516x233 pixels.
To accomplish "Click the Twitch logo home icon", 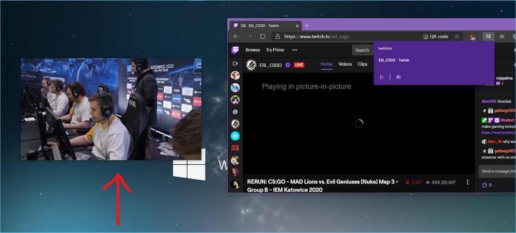I will (235, 50).
